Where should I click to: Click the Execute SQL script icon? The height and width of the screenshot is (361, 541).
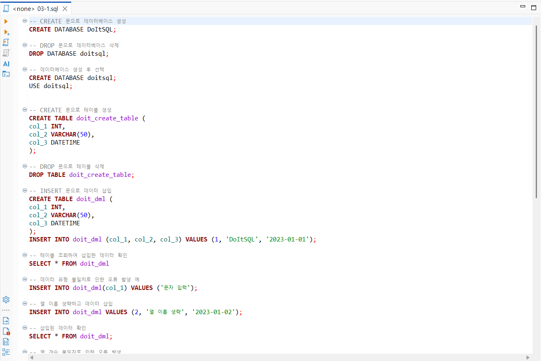pyautogui.click(x=6, y=42)
